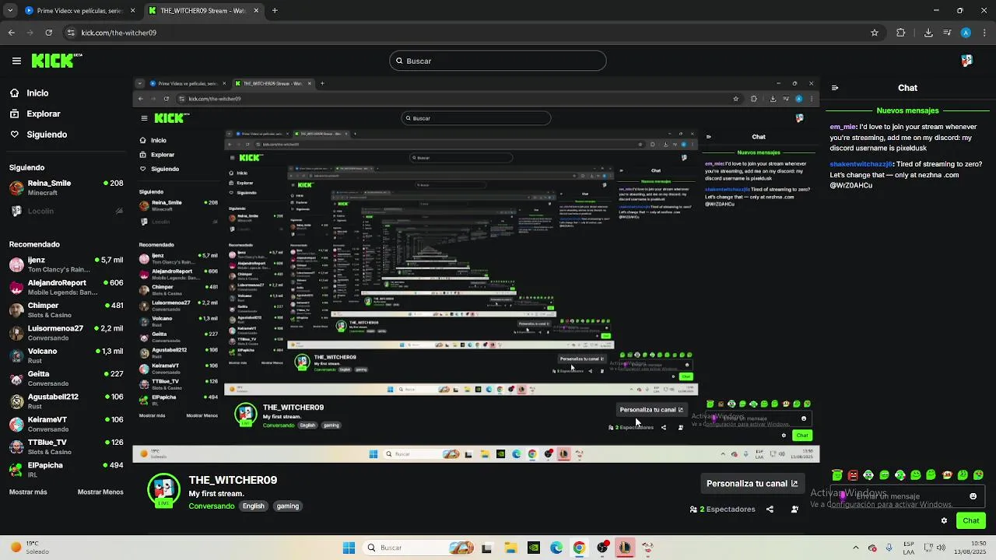Open chat settings gear icon
The width and height of the screenshot is (996, 560).
click(944, 521)
